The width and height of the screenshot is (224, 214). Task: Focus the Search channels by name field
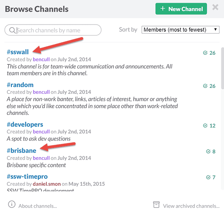point(56,30)
